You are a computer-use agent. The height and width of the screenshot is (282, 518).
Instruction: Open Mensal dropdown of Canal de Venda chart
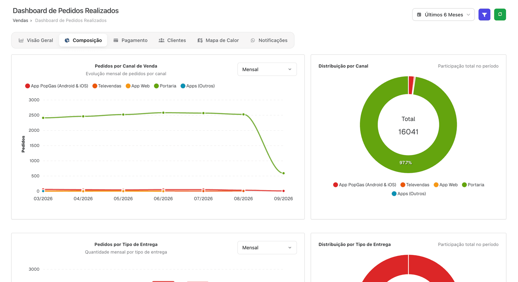(267, 69)
